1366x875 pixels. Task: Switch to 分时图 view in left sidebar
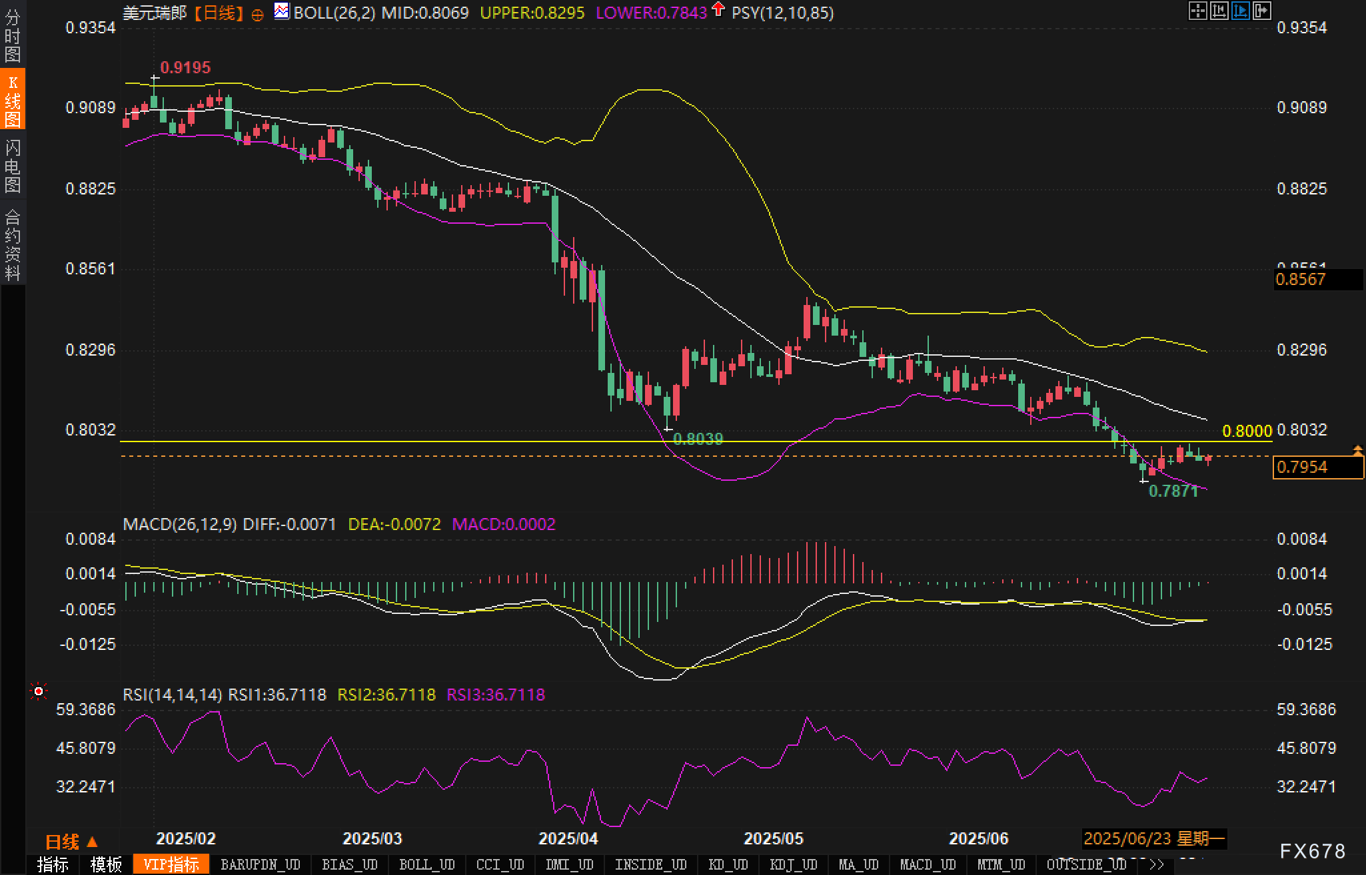click(12, 36)
